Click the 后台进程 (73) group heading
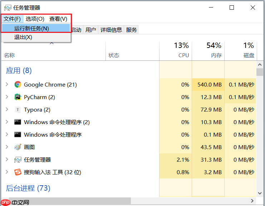 point(28,188)
